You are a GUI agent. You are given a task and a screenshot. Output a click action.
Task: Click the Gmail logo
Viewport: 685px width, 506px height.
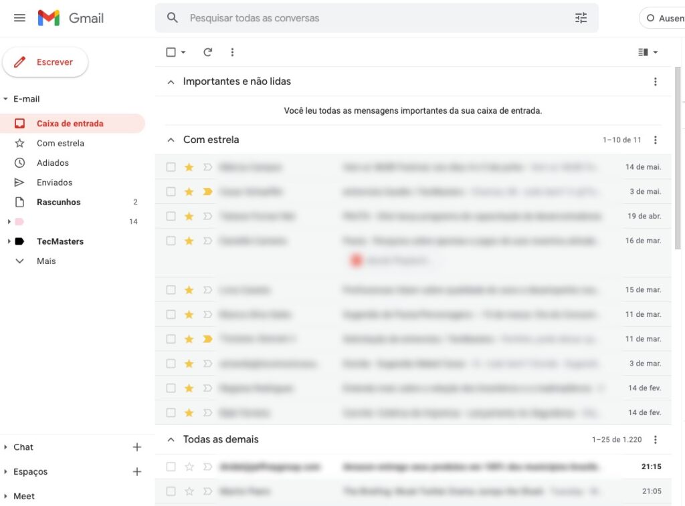pyautogui.click(x=71, y=18)
